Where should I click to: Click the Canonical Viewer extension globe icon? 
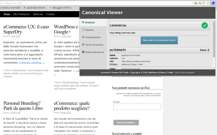(213, 3)
